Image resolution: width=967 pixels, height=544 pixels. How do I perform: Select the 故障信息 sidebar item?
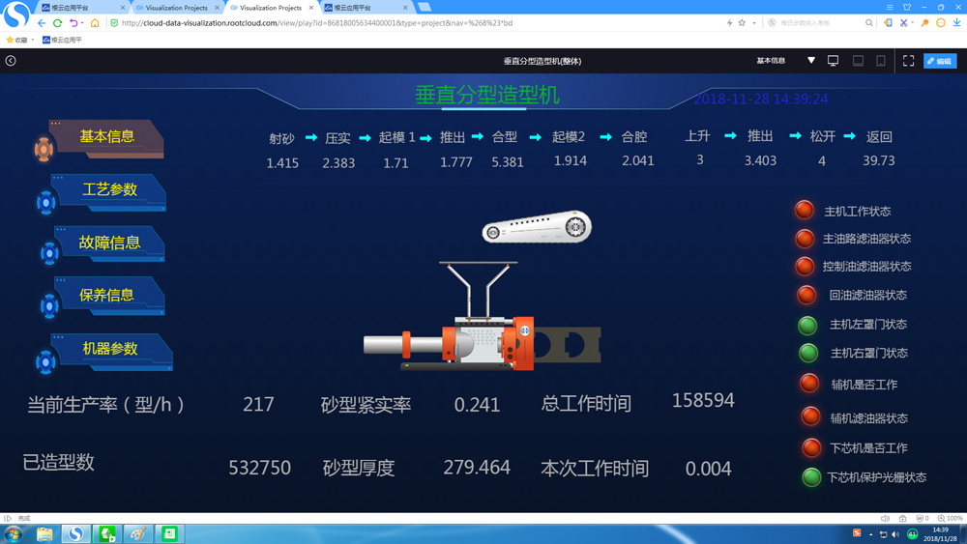coord(109,243)
